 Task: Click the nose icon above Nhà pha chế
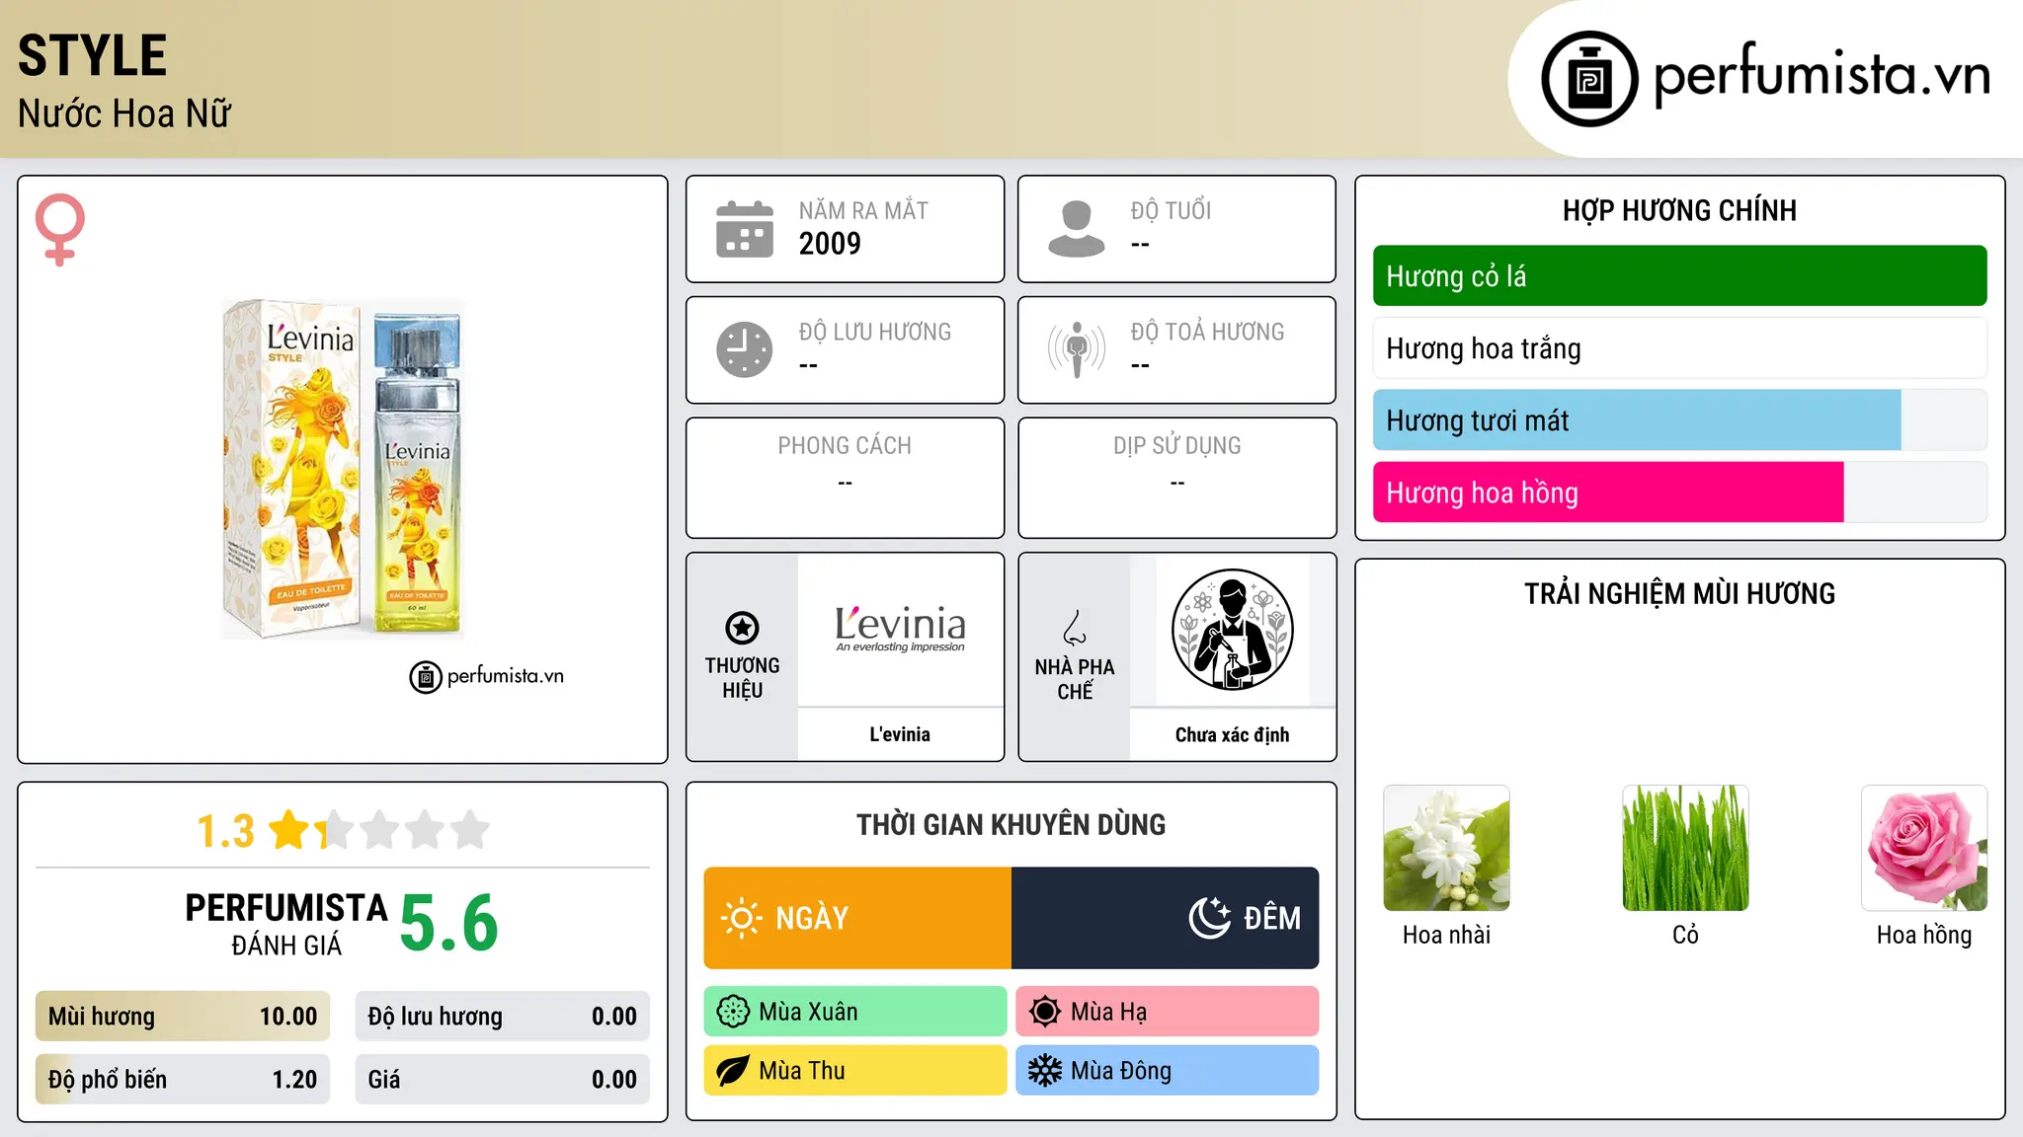1075,628
